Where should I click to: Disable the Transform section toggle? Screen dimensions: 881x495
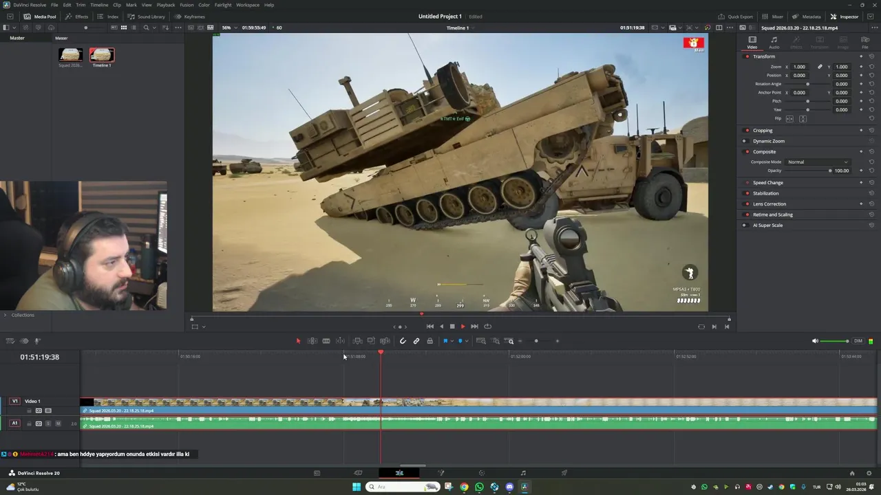coord(747,56)
